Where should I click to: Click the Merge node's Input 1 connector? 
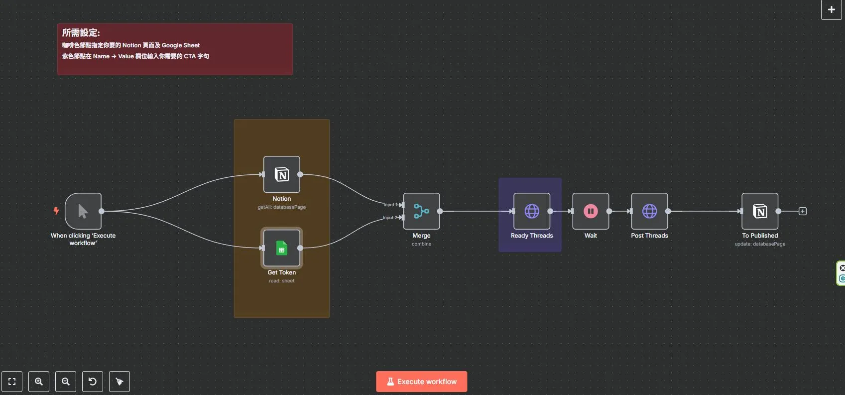pos(402,205)
